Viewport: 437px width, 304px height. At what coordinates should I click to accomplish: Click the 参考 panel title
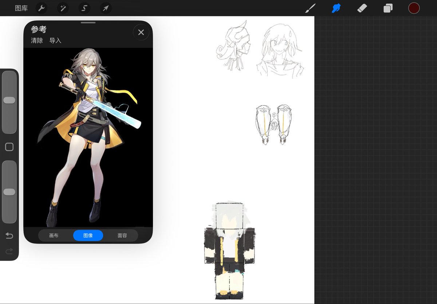point(39,30)
